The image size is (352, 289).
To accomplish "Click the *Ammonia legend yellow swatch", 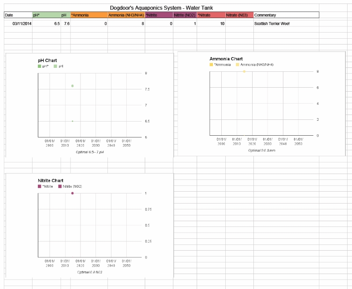I will click(212, 65).
